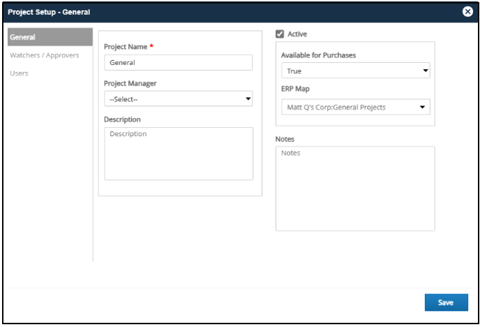Click the Description heading label

pos(122,119)
